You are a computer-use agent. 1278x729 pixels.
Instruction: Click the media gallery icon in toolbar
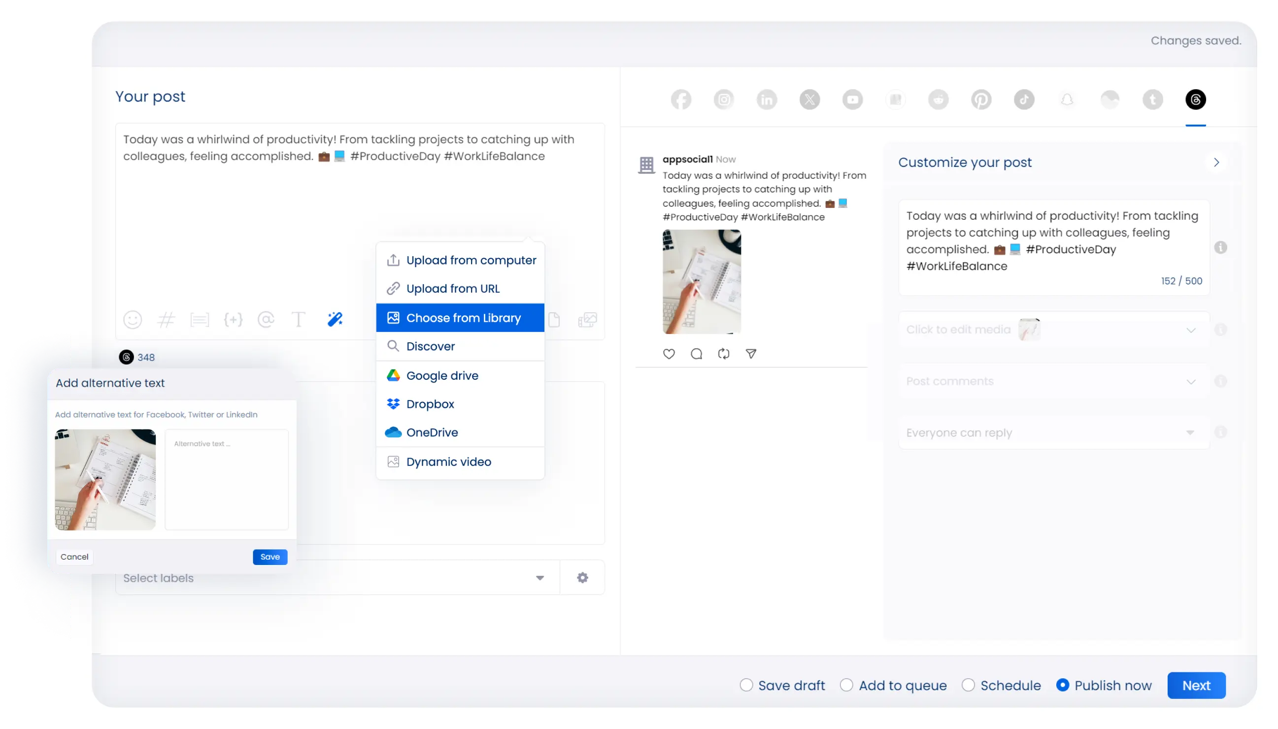tap(587, 320)
